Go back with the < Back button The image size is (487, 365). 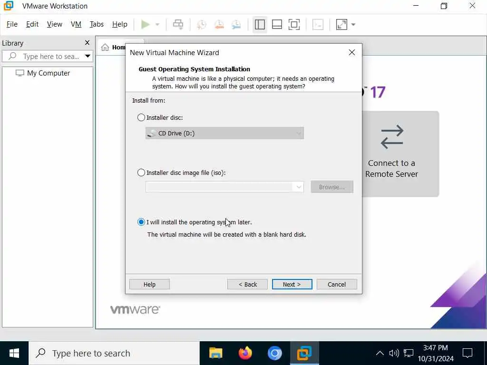pyautogui.click(x=247, y=284)
